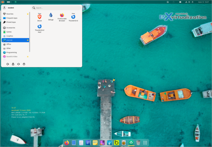Open Deluge torrent client

point(51,16)
